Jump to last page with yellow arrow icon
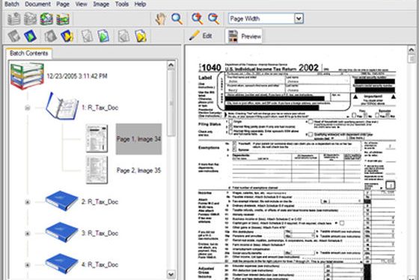Viewport: 419px width, 280px height. tap(141, 36)
